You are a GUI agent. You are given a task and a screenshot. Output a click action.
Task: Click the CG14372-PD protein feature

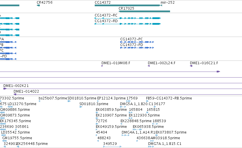(x=137, y=48)
